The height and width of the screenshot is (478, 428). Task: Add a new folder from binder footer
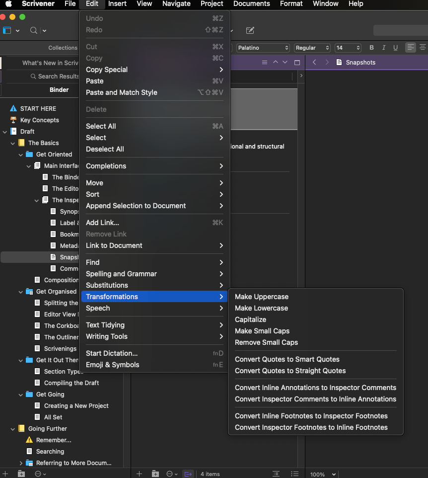tap(21, 474)
